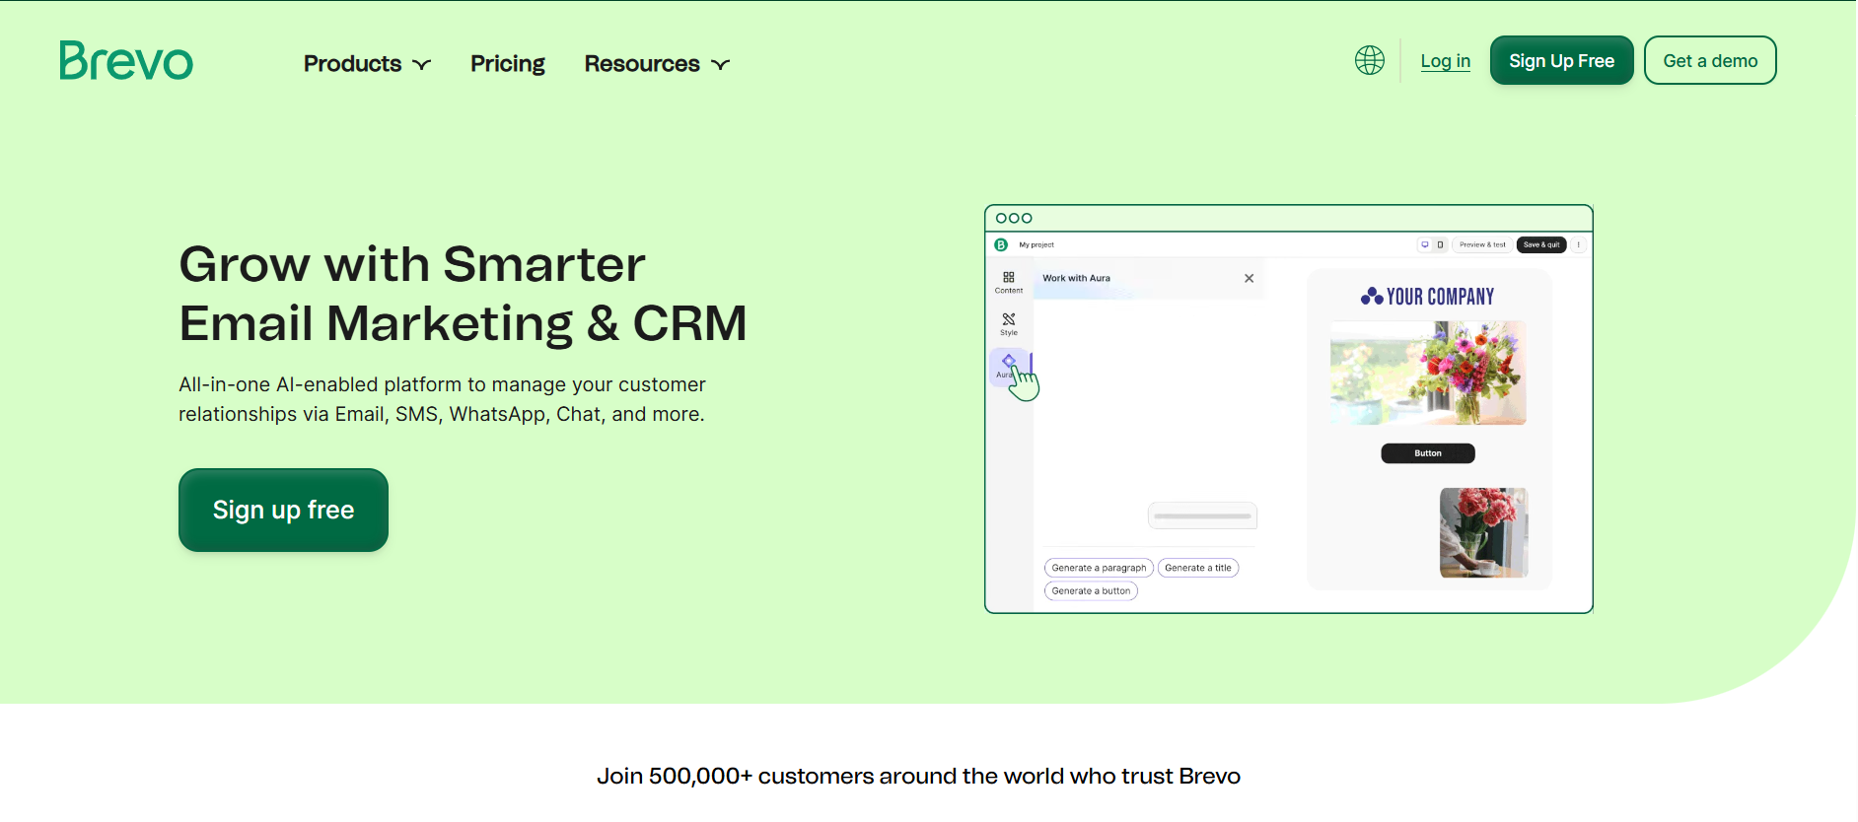
Task: Click the YOUR COMPANY logo in preview
Action: click(1427, 297)
